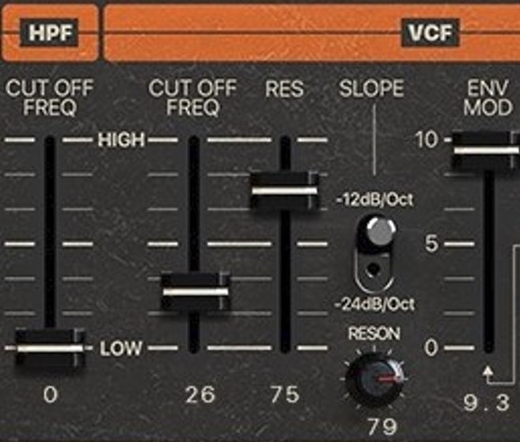Click the VCF section header label
The image size is (520, 442).
(x=430, y=32)
